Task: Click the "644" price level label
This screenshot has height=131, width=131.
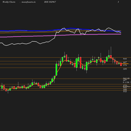Action: pyautogui.click(x=125, y=59)
